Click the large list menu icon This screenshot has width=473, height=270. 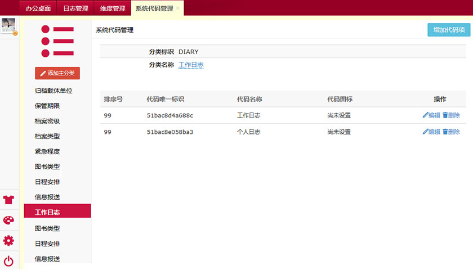coord(57,41)
